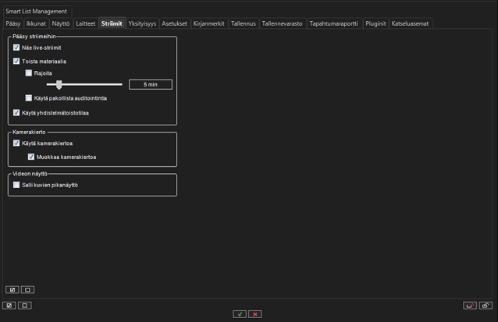The width and height of the screenshot is (498, 322).
Task: Uncheck Näe live-striimit checkbox
Action: point(16,48)
